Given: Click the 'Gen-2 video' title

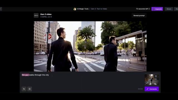Looking at the screenshot, I should 46,14.
